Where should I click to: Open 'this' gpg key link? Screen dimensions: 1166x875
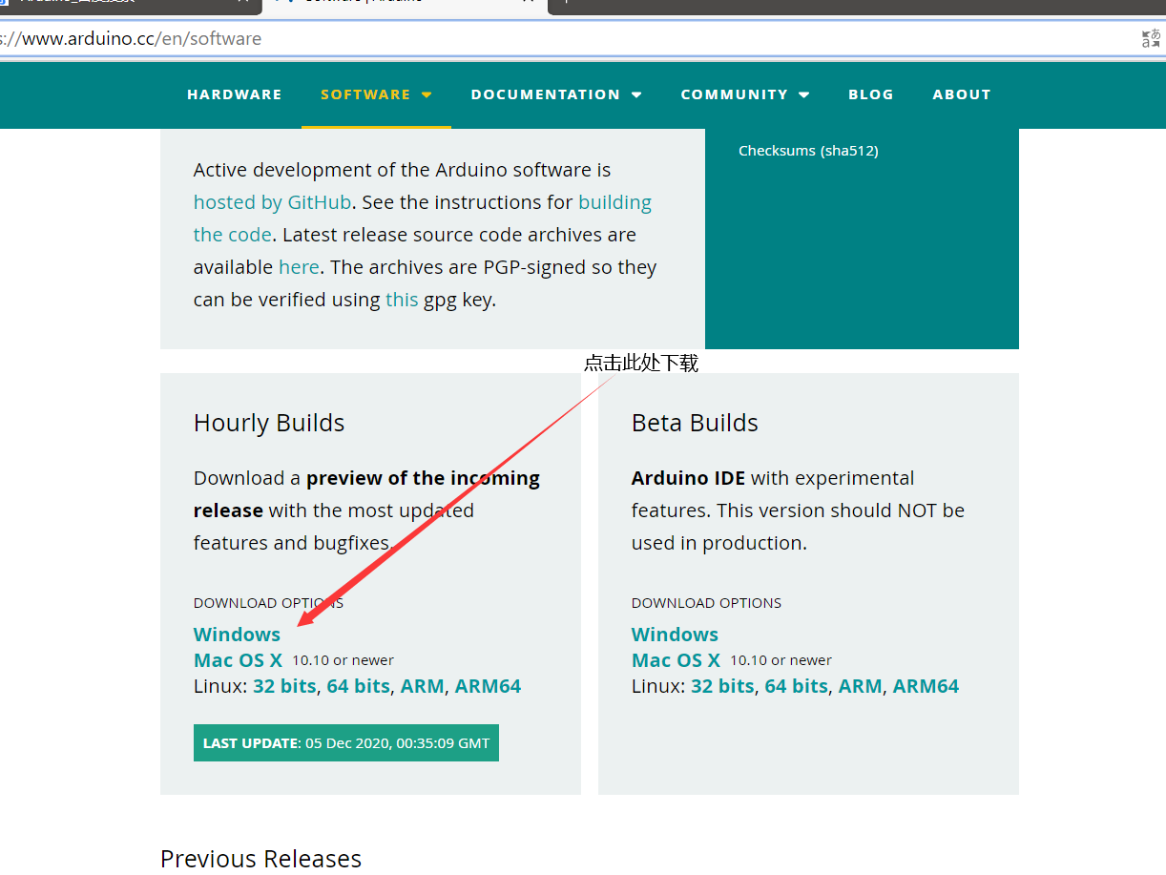click(x=402, y=300)
